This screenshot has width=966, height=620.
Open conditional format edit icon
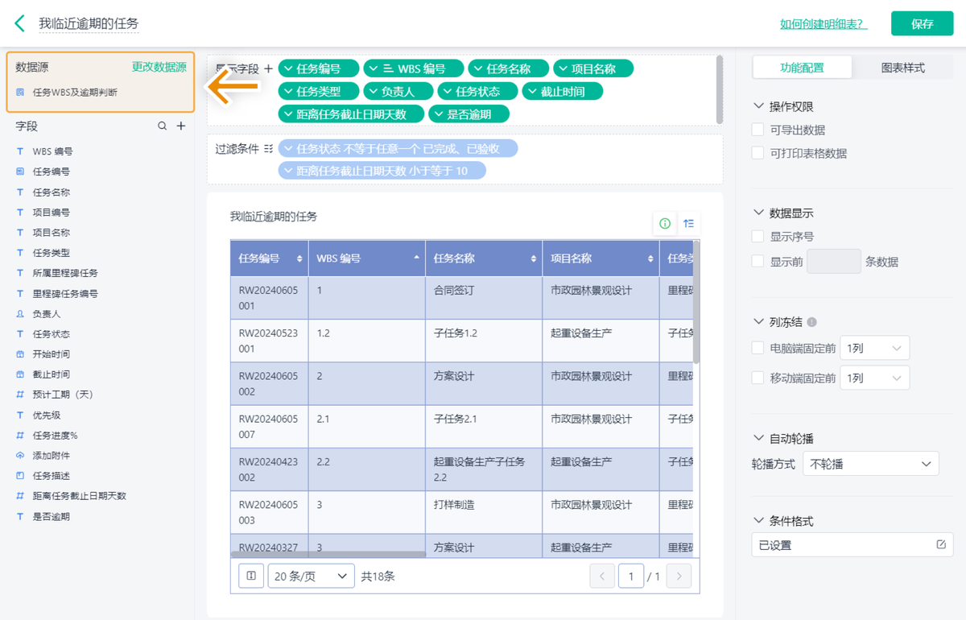(x=941, y=545)
